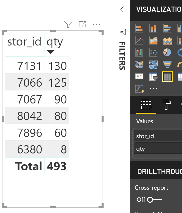
Task: Expand the Filters pane with the chevron
Action: (122, 10)
